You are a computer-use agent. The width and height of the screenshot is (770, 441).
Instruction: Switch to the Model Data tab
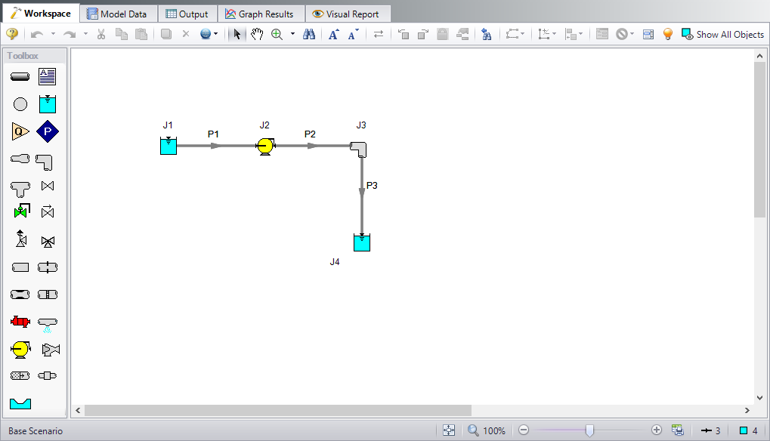[117, 14]
